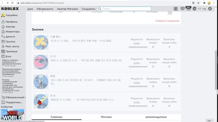Switch to the Серверы tab

(x=57, y=117)
